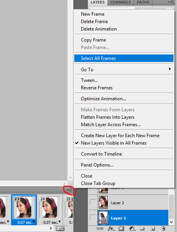
Task: Select animation frame 24 thumbnail
Action: click(x=50, y=207)
